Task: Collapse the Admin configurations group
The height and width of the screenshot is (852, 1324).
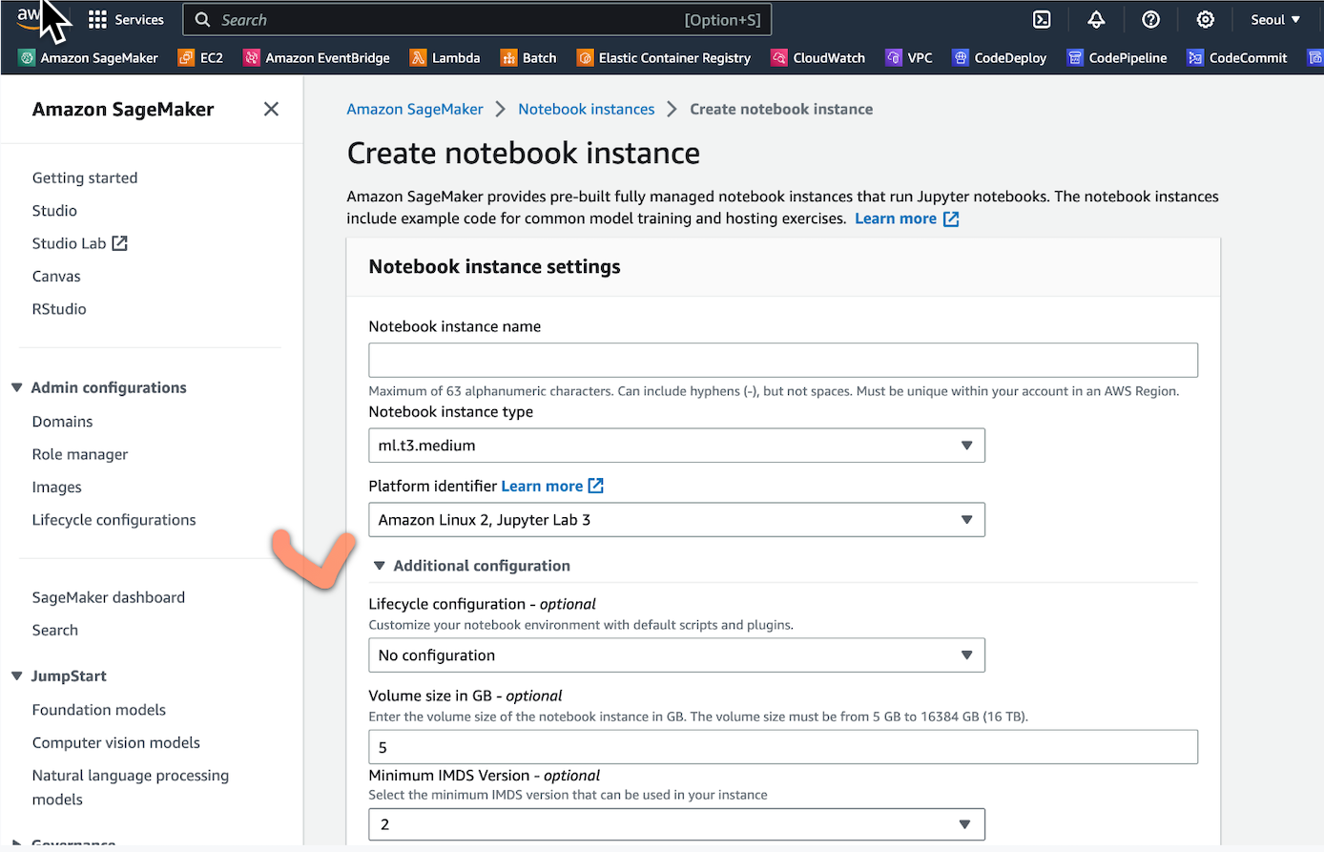Action: [x=16, y=387]
